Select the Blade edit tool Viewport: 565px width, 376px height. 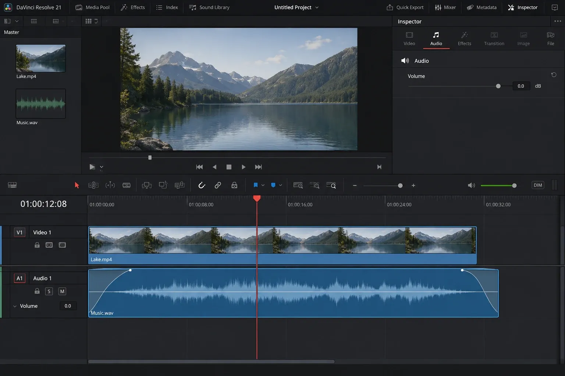[127, 185]
